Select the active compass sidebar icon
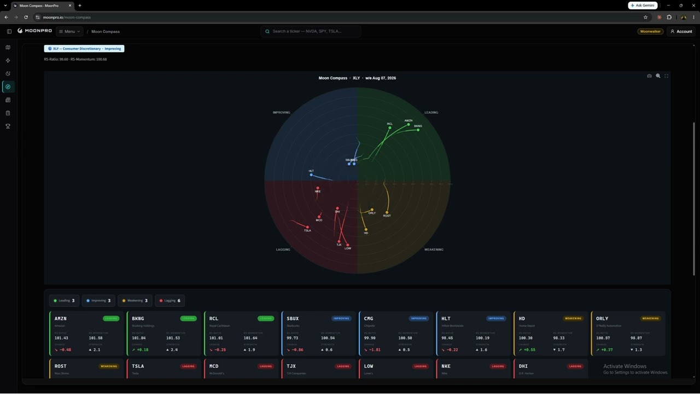 click(x=8, y=86)
